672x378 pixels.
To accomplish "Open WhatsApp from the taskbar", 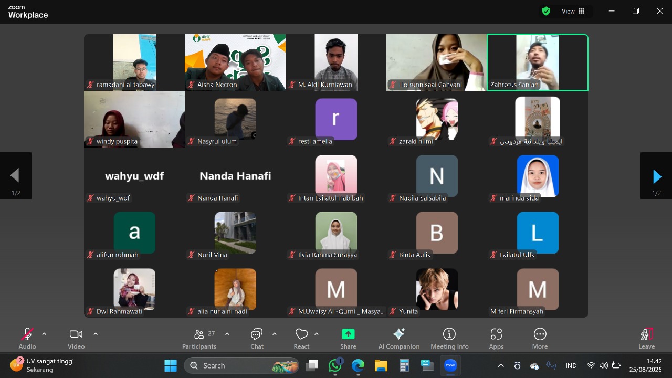I will [x=335, y=365].
